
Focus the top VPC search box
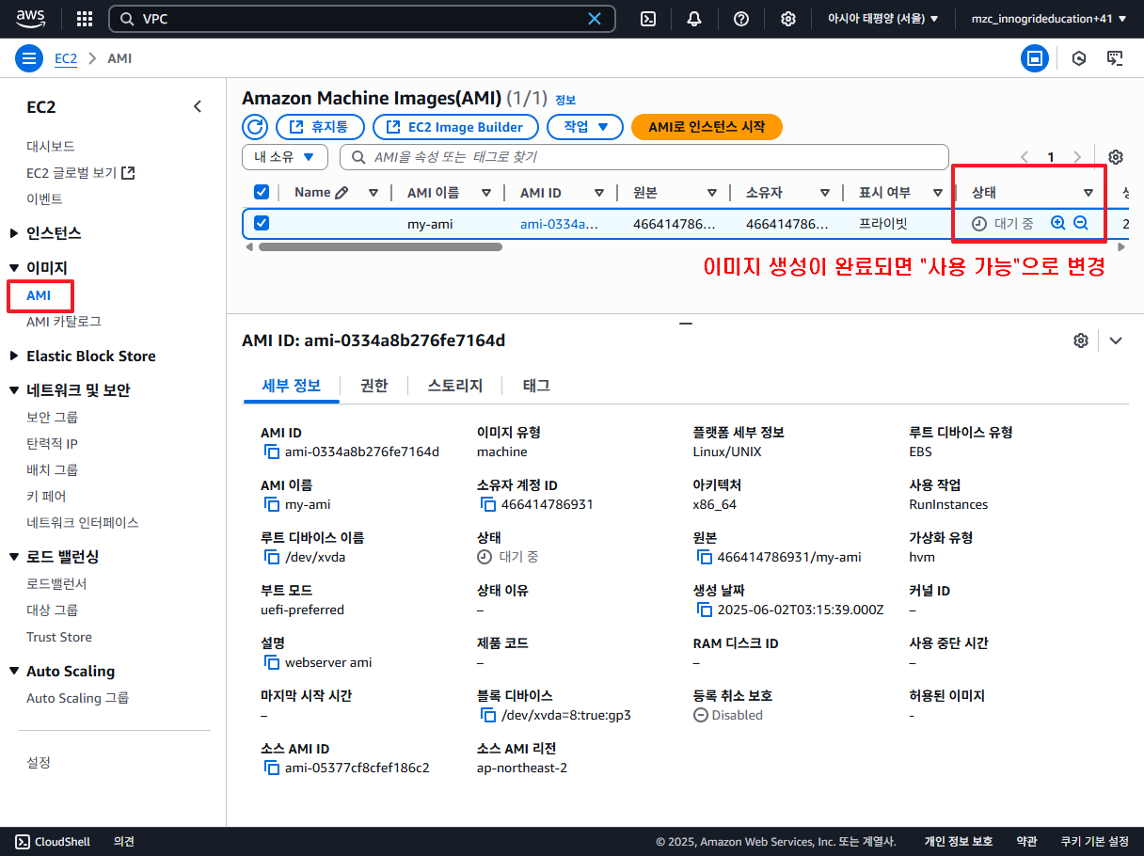click(x=362, y=19)
